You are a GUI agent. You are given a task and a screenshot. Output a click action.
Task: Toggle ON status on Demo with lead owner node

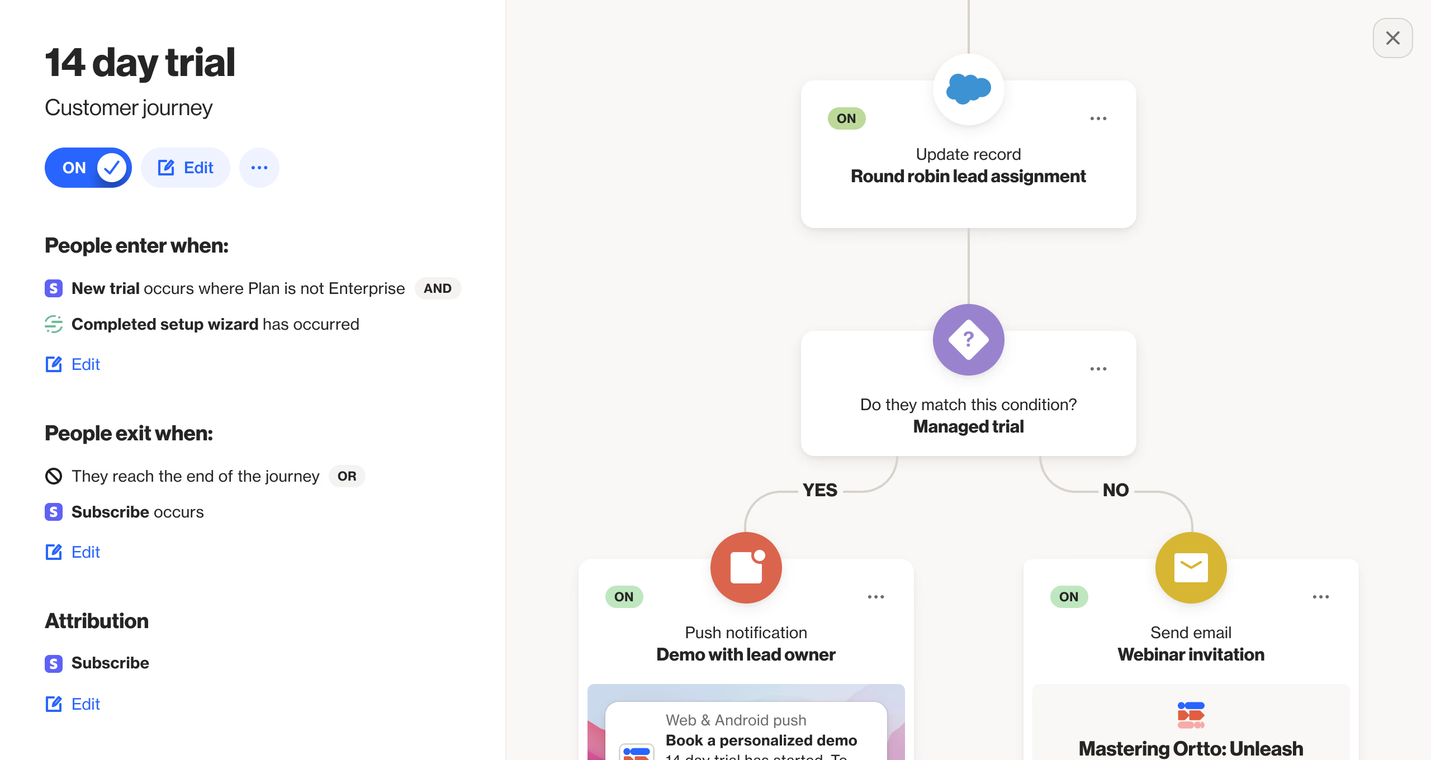click(x=624, y=595)
